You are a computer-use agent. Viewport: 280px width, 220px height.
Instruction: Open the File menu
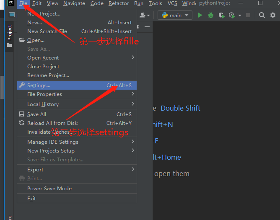point(23,3)
